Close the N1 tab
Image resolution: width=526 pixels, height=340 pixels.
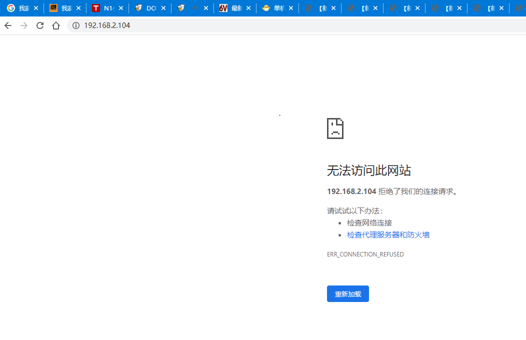[120, 8]
